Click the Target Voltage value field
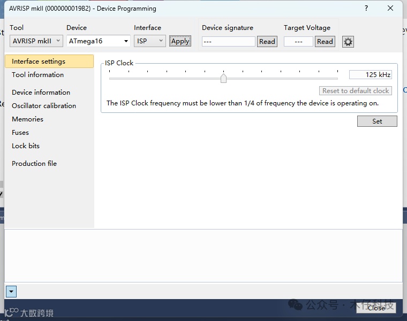 point(298,42)
